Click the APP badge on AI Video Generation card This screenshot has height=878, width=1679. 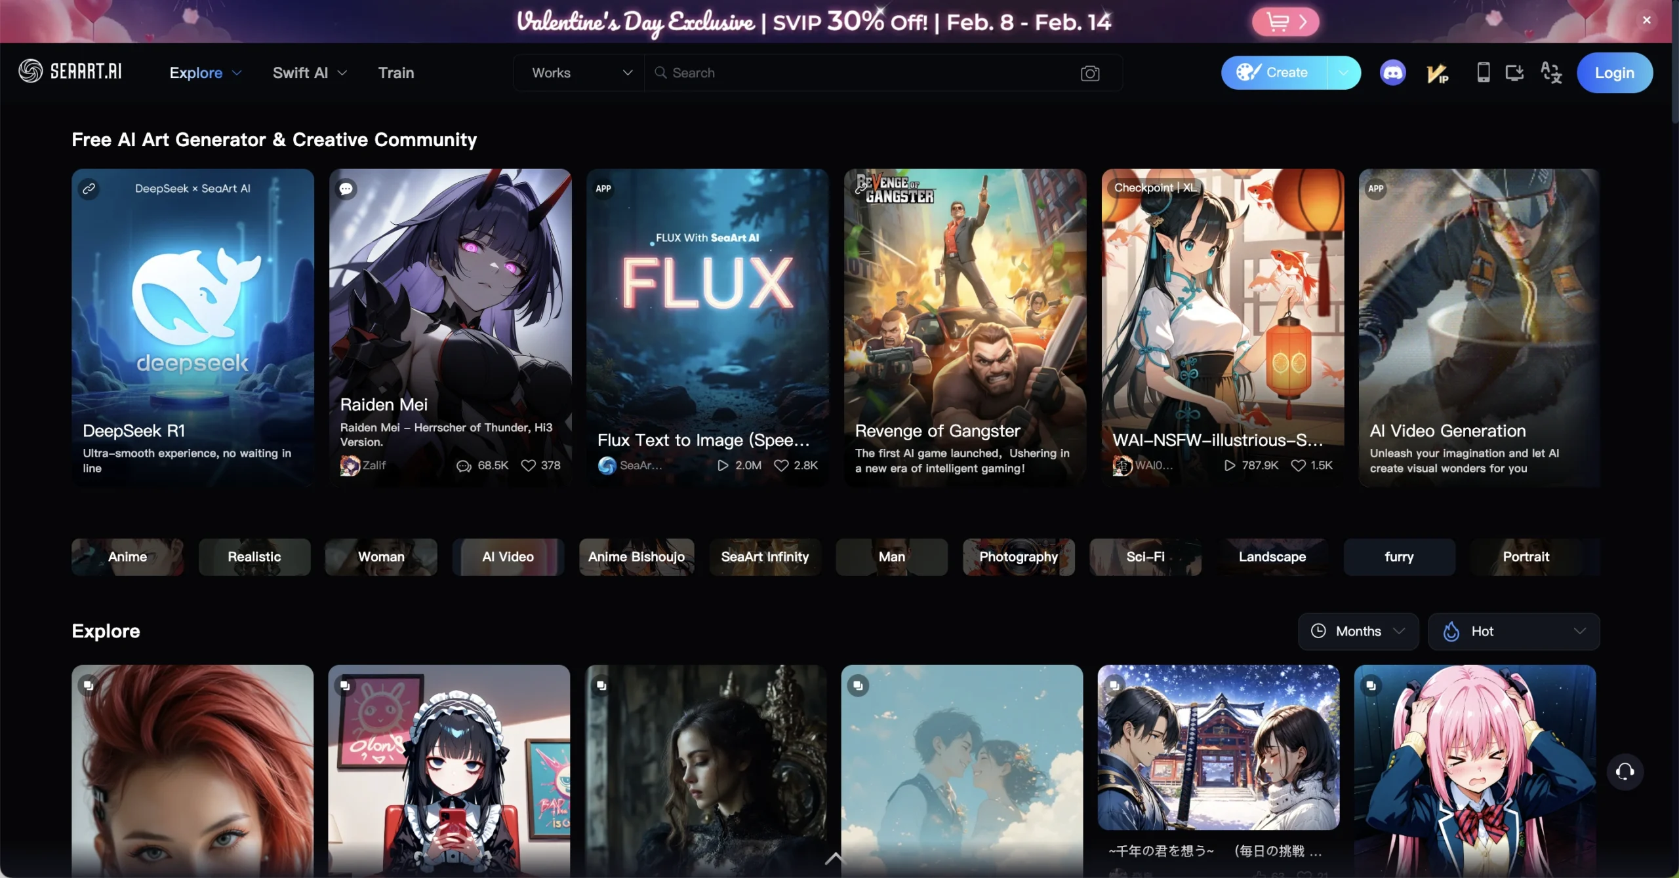[1375, 189]
